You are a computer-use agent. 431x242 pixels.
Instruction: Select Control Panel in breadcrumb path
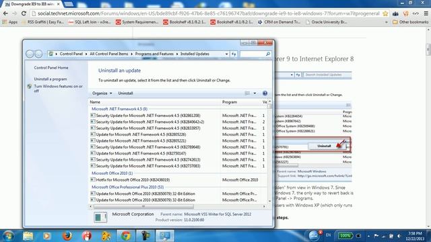(x=71, y=54)
